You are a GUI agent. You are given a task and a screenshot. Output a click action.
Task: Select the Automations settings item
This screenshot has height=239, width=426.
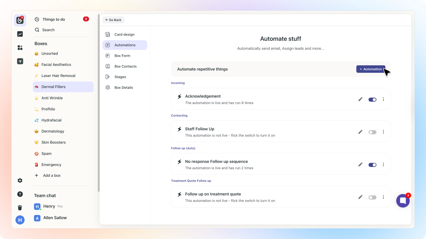pos(125,45)
